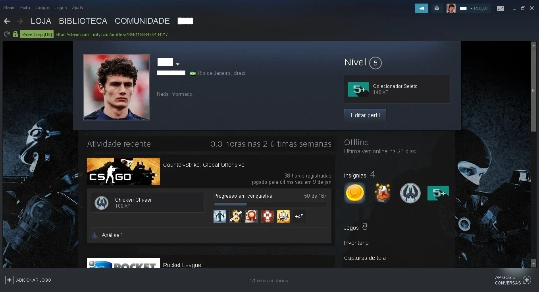
Task: Switch to the COMUNIDADE tab
Action: click(x=142, y=21)
